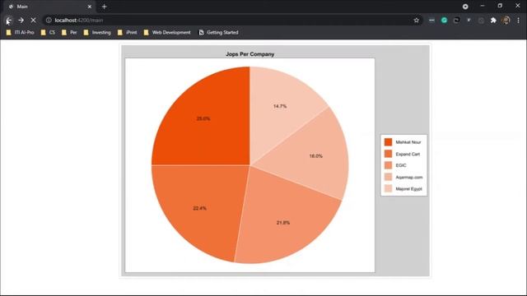Screen dimensions: 527x296
Task: Open the green Grammarly extension icon
Action: [444, 20]
